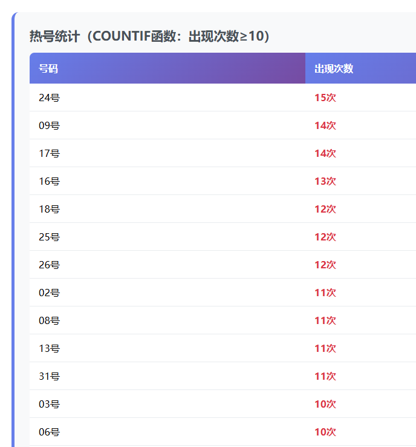This screenshot has width=416, height=447.
Task: Click the 出现次数 column header
Action: coord(334,68)
